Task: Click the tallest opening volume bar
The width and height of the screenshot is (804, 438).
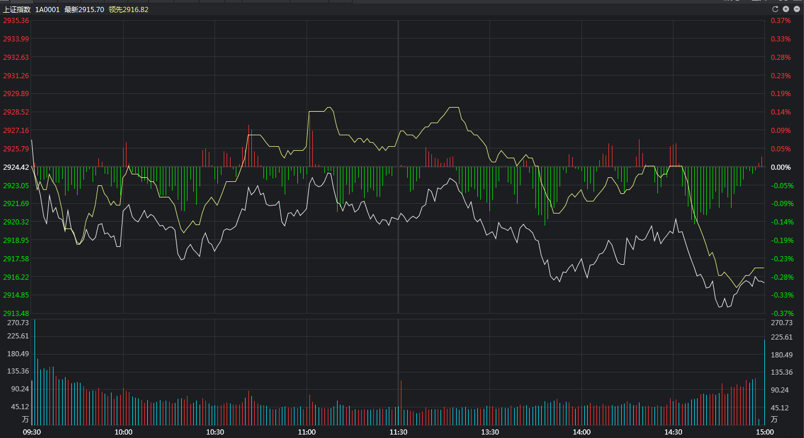Action: coord(35,371)
